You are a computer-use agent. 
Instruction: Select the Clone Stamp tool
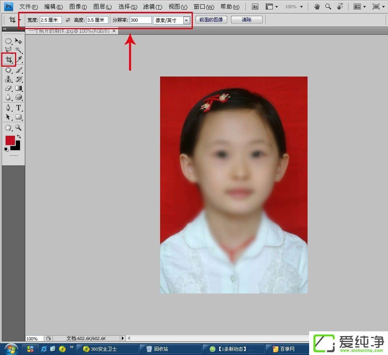[8, 79]
